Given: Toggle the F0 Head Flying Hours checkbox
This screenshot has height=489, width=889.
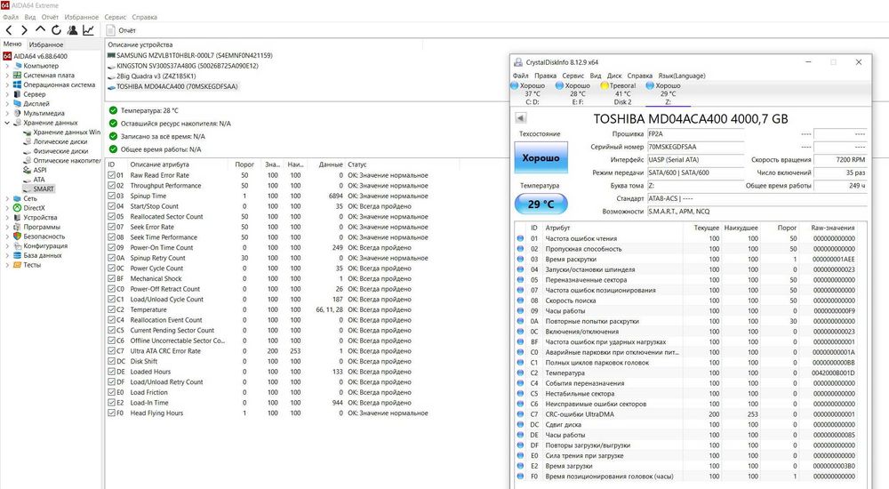Looking at the screenshot, I should [x=112, y=413].
